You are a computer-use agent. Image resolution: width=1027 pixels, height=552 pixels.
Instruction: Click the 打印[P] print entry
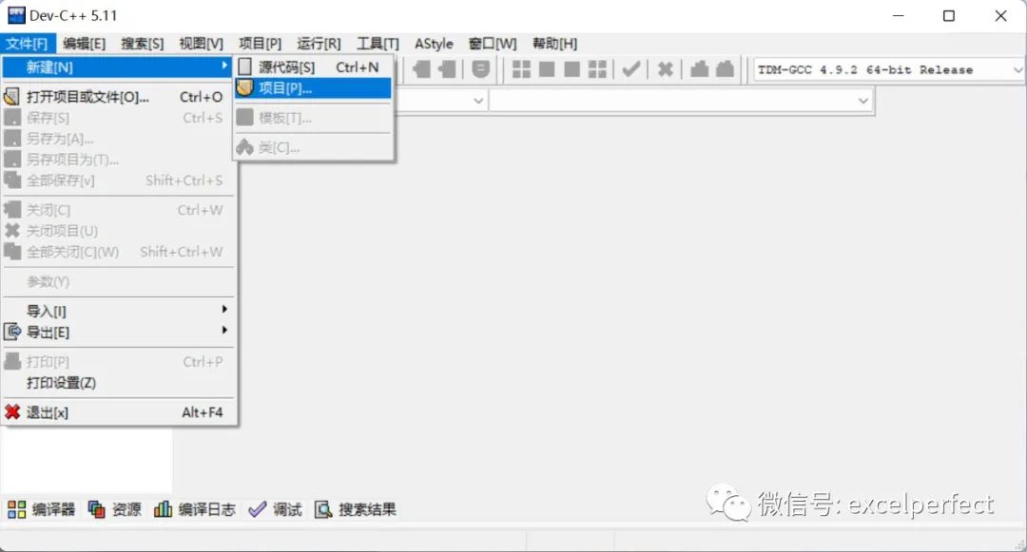tap(118, 362)
